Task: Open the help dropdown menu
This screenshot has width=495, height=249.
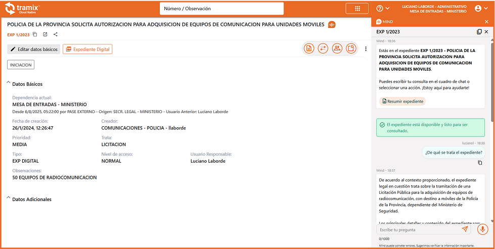Action: (383, 9)
